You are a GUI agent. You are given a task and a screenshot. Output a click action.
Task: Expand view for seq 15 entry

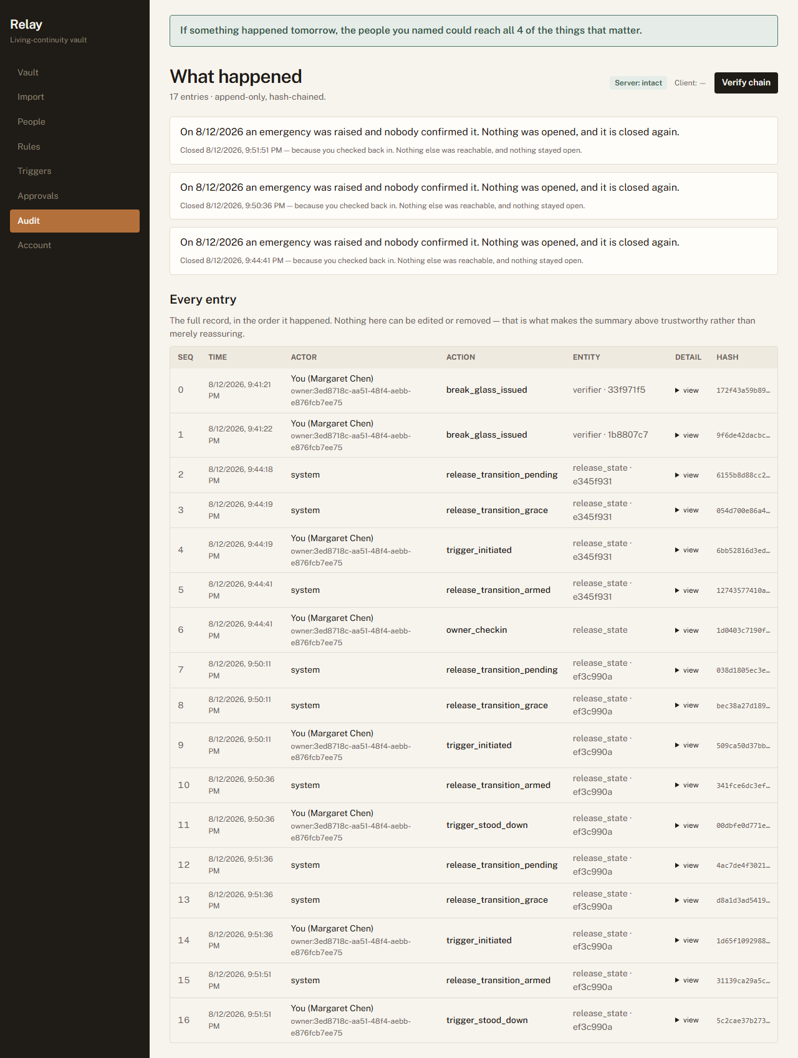coord(687,980)
